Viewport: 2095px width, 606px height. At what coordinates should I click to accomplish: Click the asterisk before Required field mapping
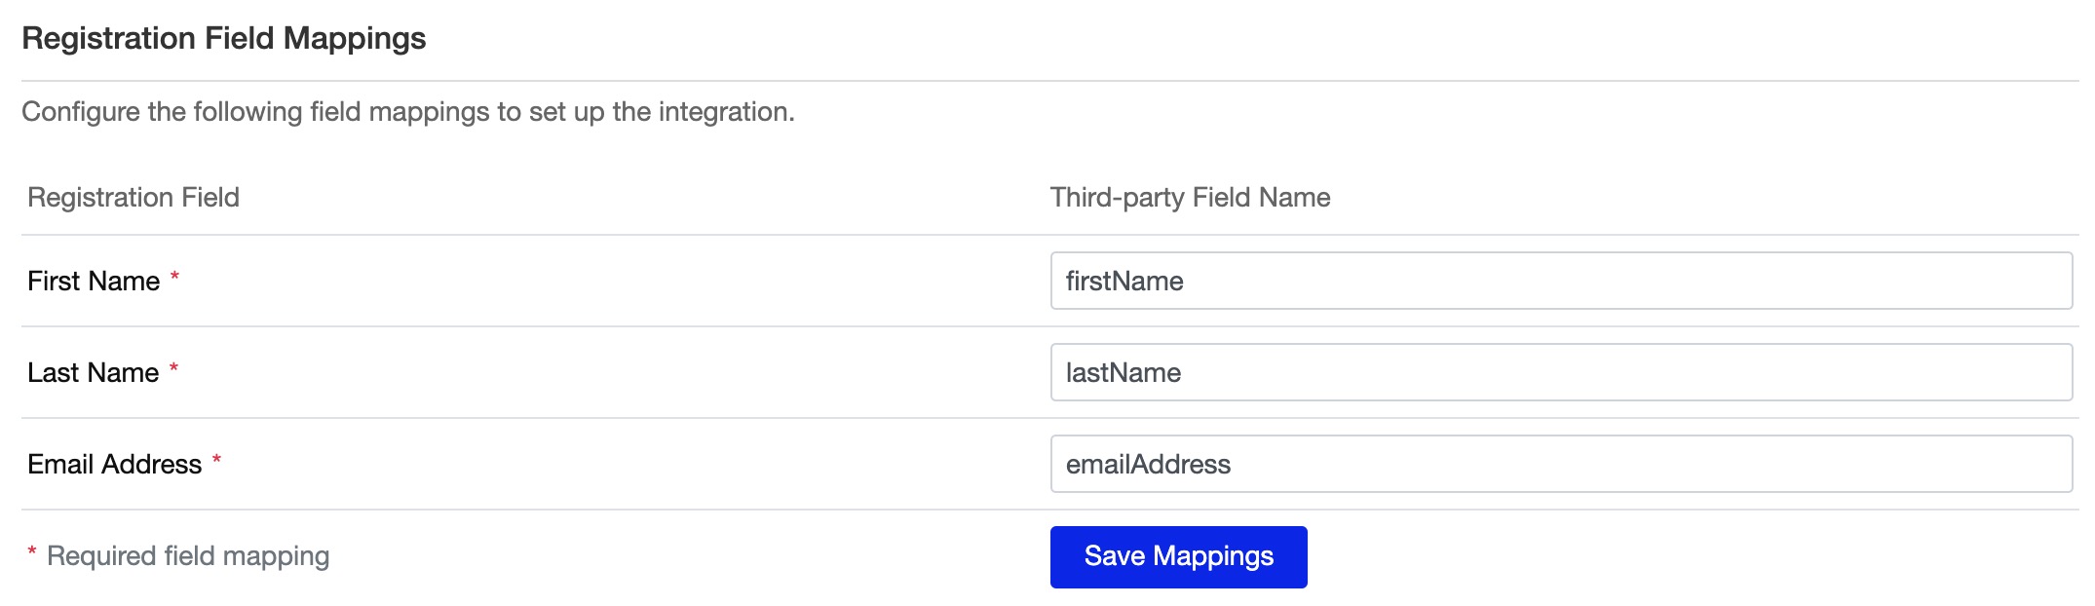32,552
